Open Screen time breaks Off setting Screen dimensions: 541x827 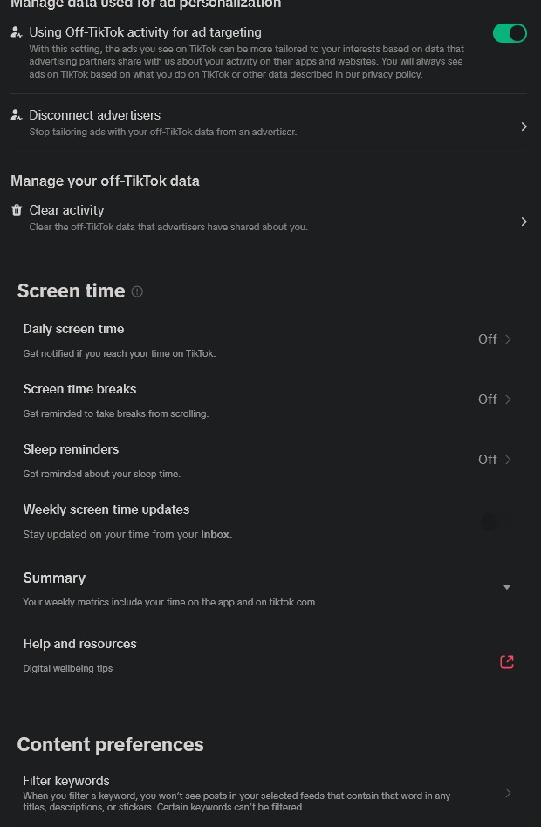coord(495,400)
